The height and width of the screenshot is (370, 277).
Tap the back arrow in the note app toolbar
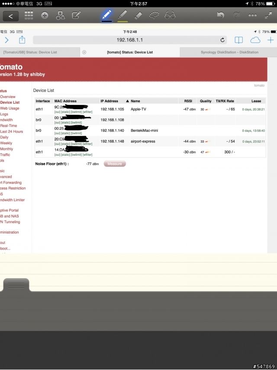click(x=11, y=16)
